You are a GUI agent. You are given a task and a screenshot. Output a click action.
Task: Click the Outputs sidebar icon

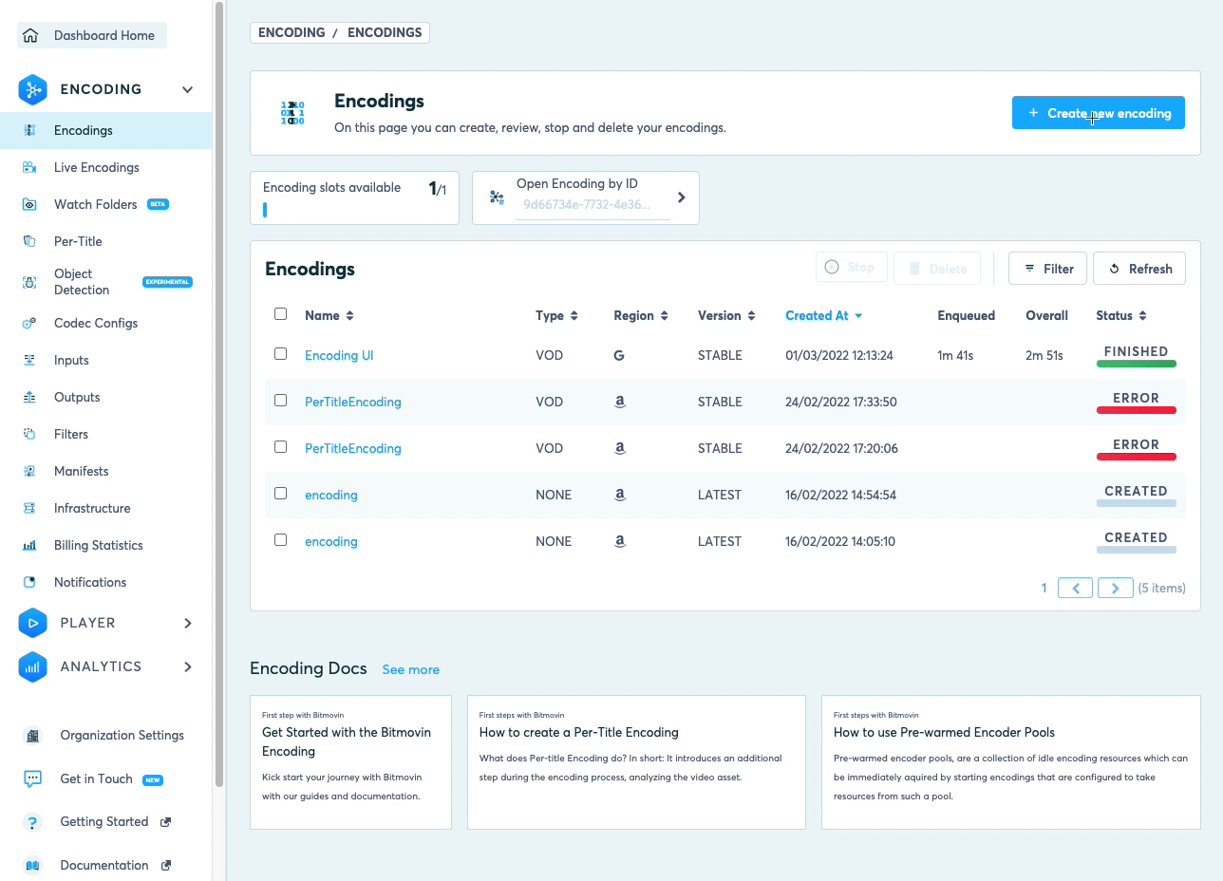pyautogui.click(x=29, y=397)
